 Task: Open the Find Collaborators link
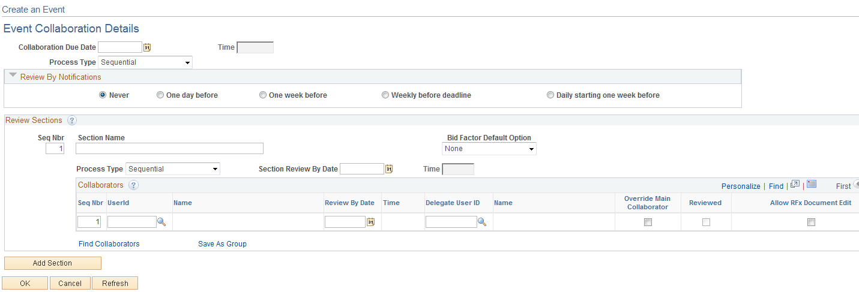pos(109,244)
